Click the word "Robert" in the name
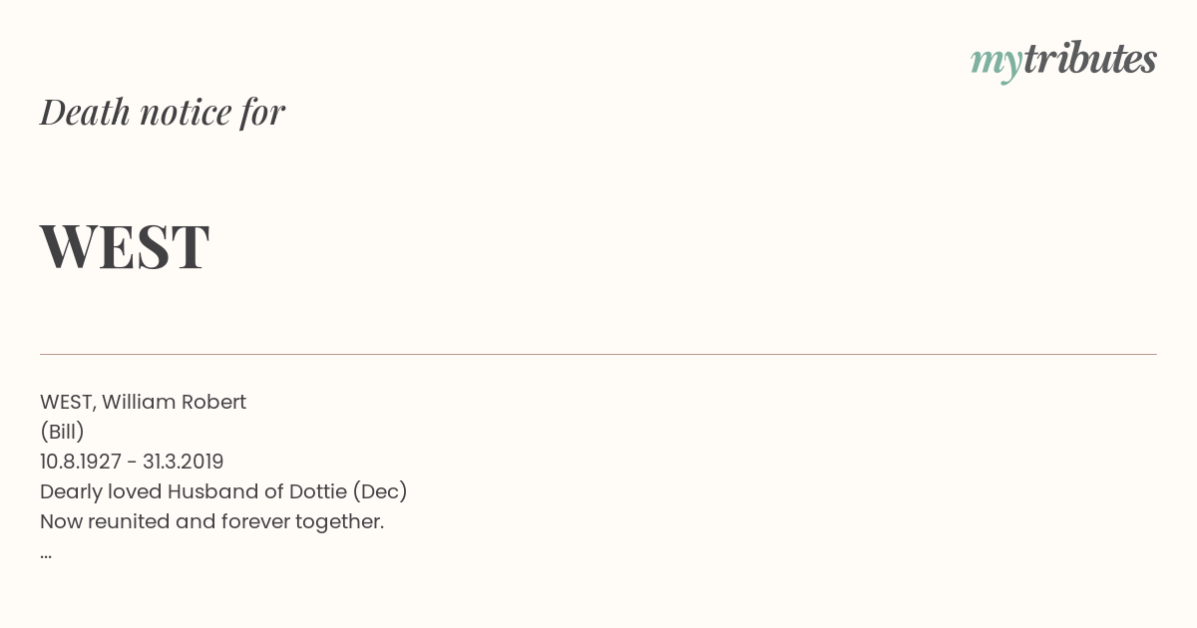 [212, 402]
